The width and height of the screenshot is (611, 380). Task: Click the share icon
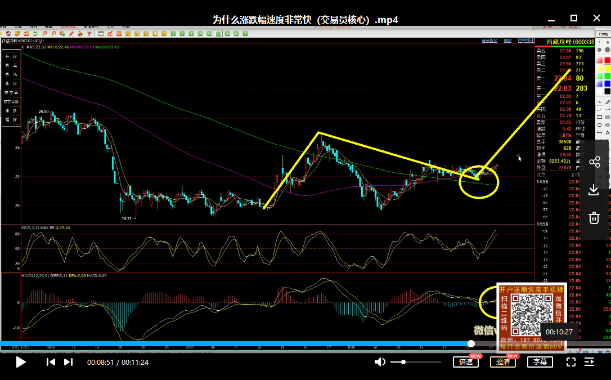point(594,163)
